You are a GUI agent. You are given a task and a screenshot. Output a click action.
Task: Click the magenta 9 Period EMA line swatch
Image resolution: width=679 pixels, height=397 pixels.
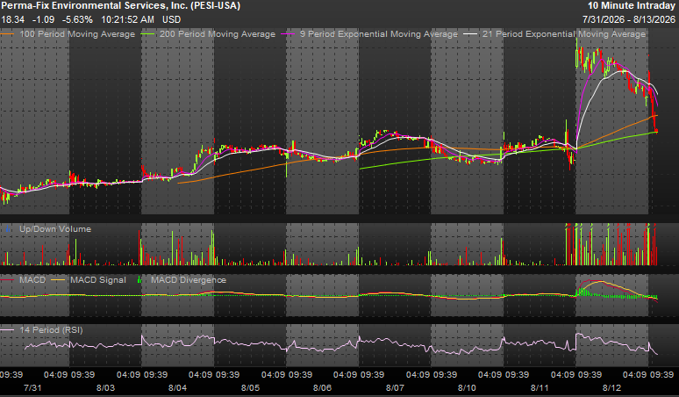coord(289,34)
